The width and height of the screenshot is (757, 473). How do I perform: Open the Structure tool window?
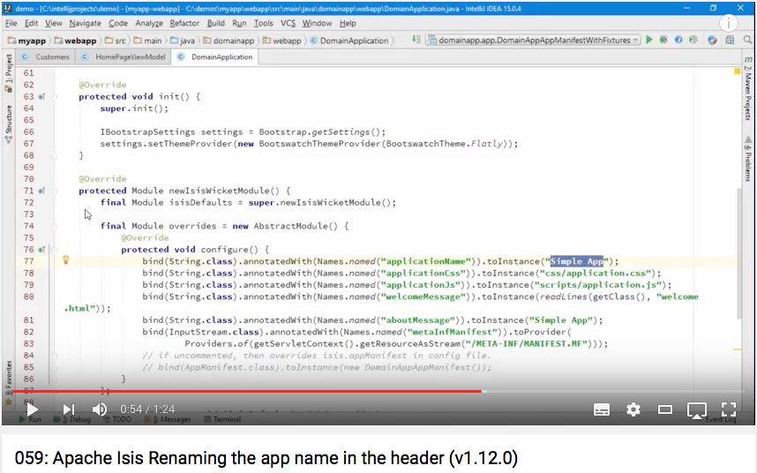(x=9, y=124)
